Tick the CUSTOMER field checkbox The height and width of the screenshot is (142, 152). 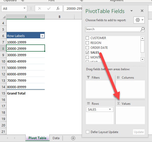click(x=87, y=38)
